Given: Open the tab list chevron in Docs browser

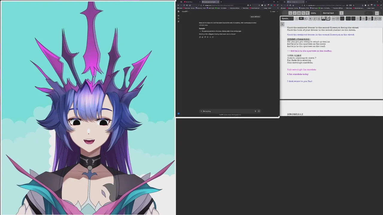Looking at the screenshot, I should (367, 2).
